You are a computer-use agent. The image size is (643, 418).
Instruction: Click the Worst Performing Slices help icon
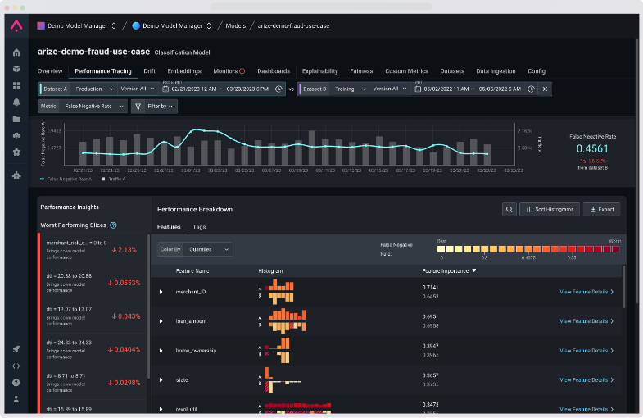coord(114,225)
